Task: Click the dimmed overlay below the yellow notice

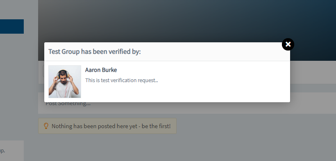Action: (x=187, y=148)
